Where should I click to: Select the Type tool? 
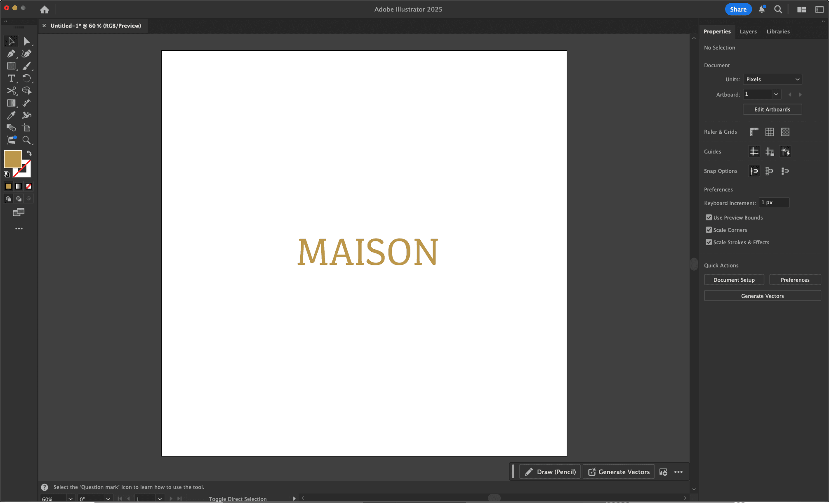(x=11, y=78)
